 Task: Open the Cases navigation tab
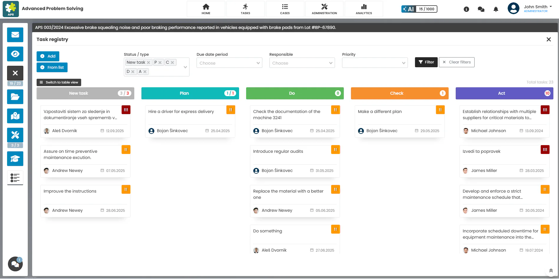point(285,9)
